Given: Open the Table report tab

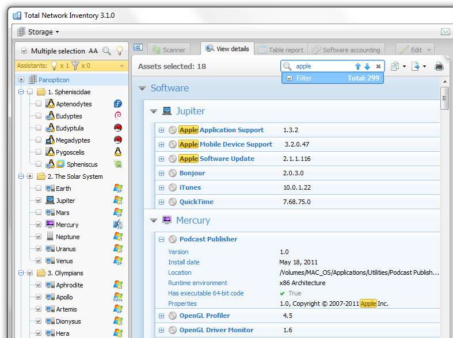Looking at the screenshot, I should click(280, 50).
